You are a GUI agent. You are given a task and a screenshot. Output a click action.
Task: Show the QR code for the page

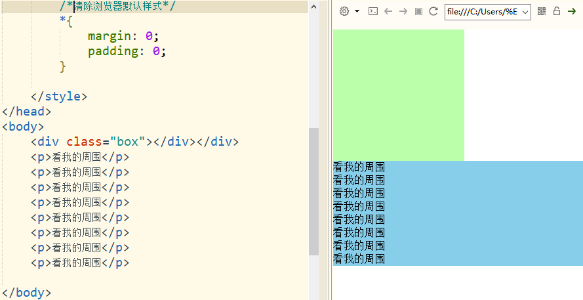click(542, 11)
